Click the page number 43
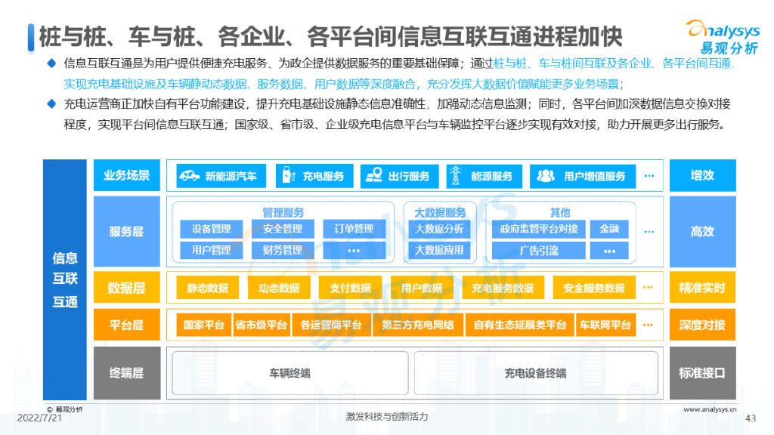The height and width of the screenshot is (435, 774). 751,418
